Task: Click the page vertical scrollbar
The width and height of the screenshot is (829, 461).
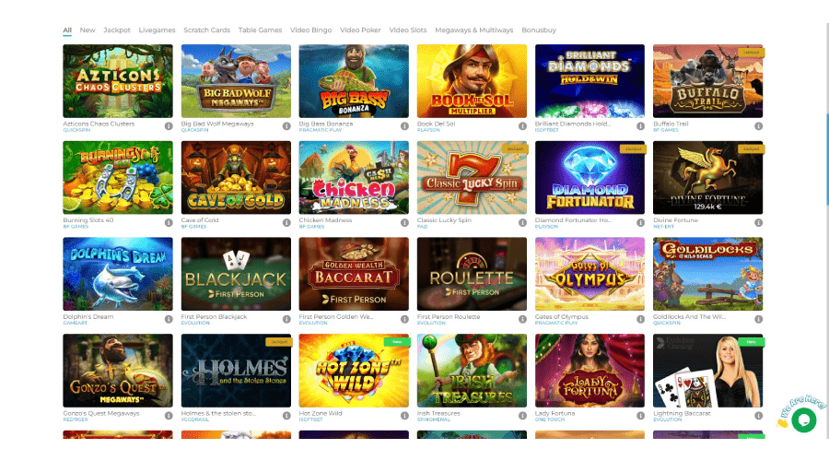Action: (x=827, y=159)
